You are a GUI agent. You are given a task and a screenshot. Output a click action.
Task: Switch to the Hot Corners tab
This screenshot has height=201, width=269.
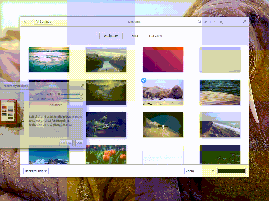pos(157,36)
